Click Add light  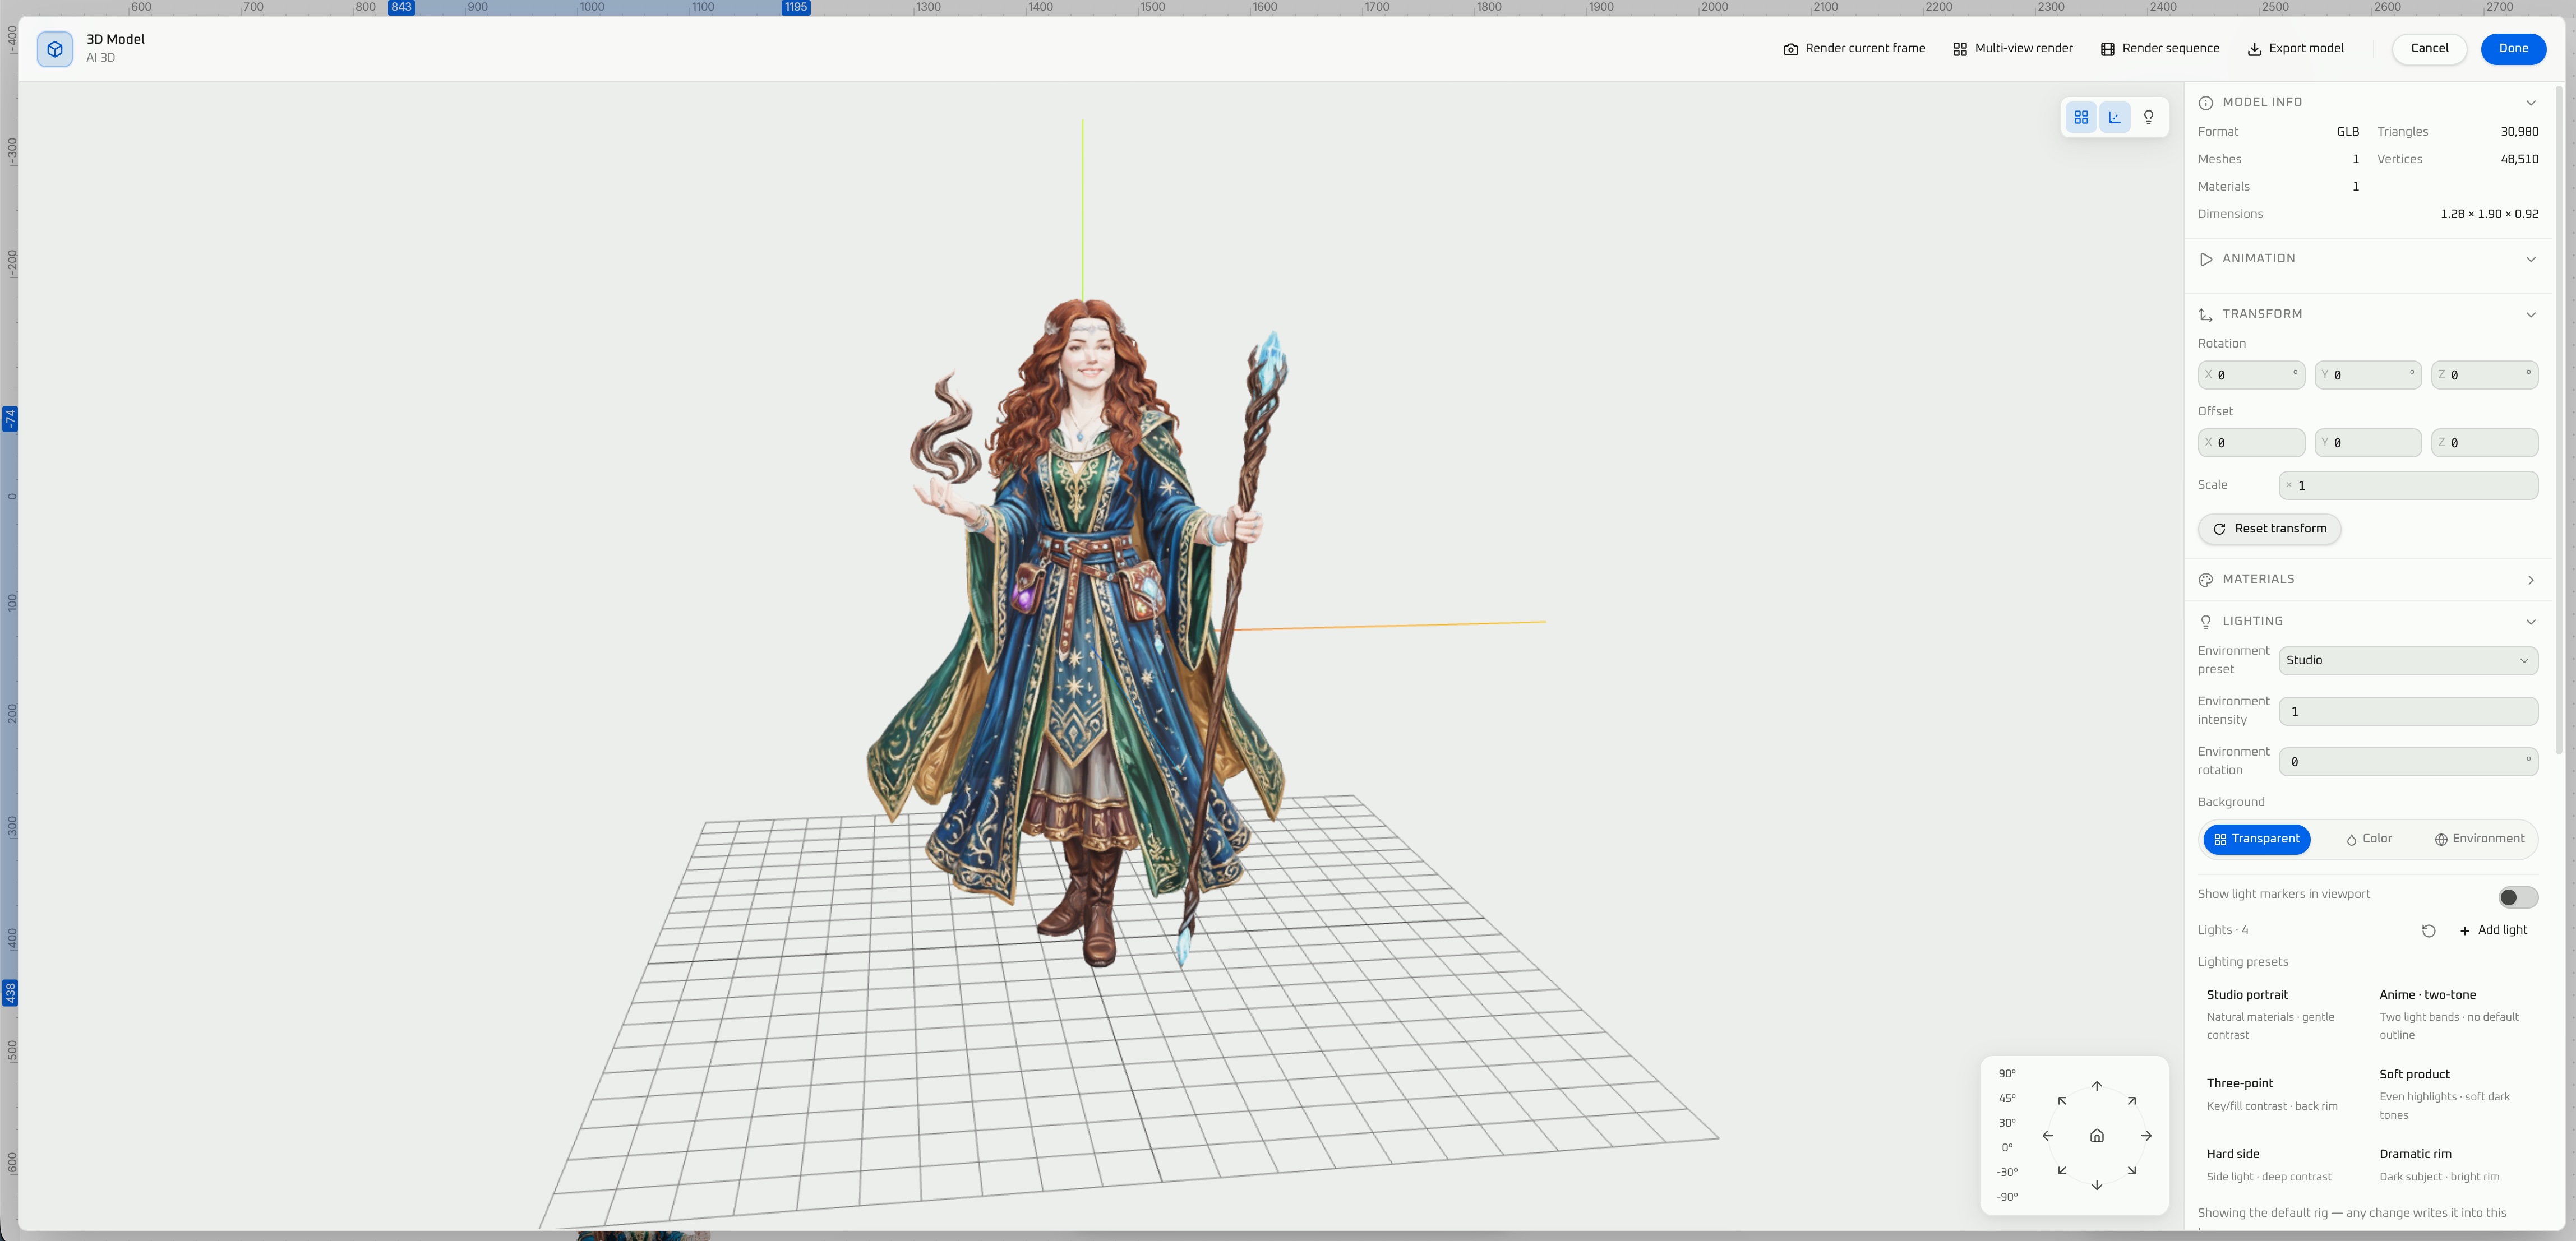pos(2493,931)
